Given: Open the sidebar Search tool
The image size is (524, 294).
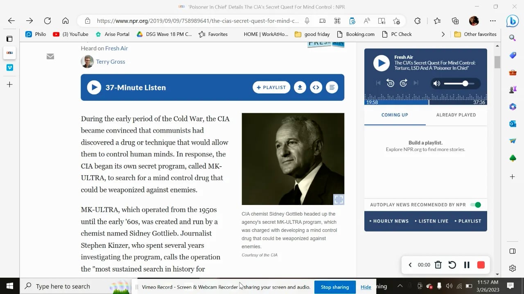Looking at the screenshot, I should (513, 38).
